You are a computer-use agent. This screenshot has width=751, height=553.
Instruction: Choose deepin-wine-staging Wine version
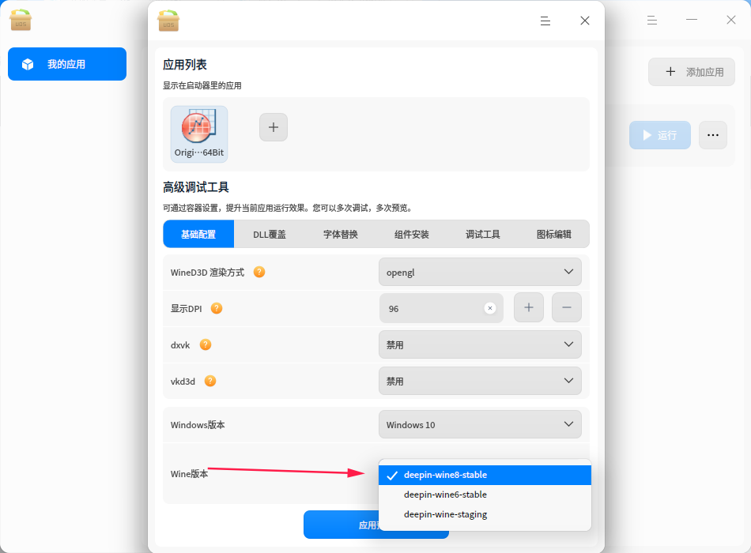pyautogui.click(x=485, y=514)
